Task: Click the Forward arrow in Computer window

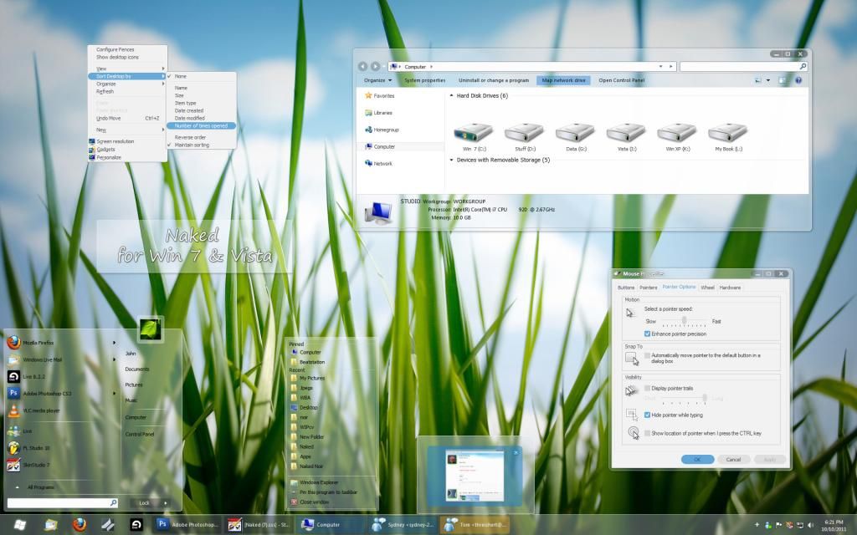Action: coord(376,67)
